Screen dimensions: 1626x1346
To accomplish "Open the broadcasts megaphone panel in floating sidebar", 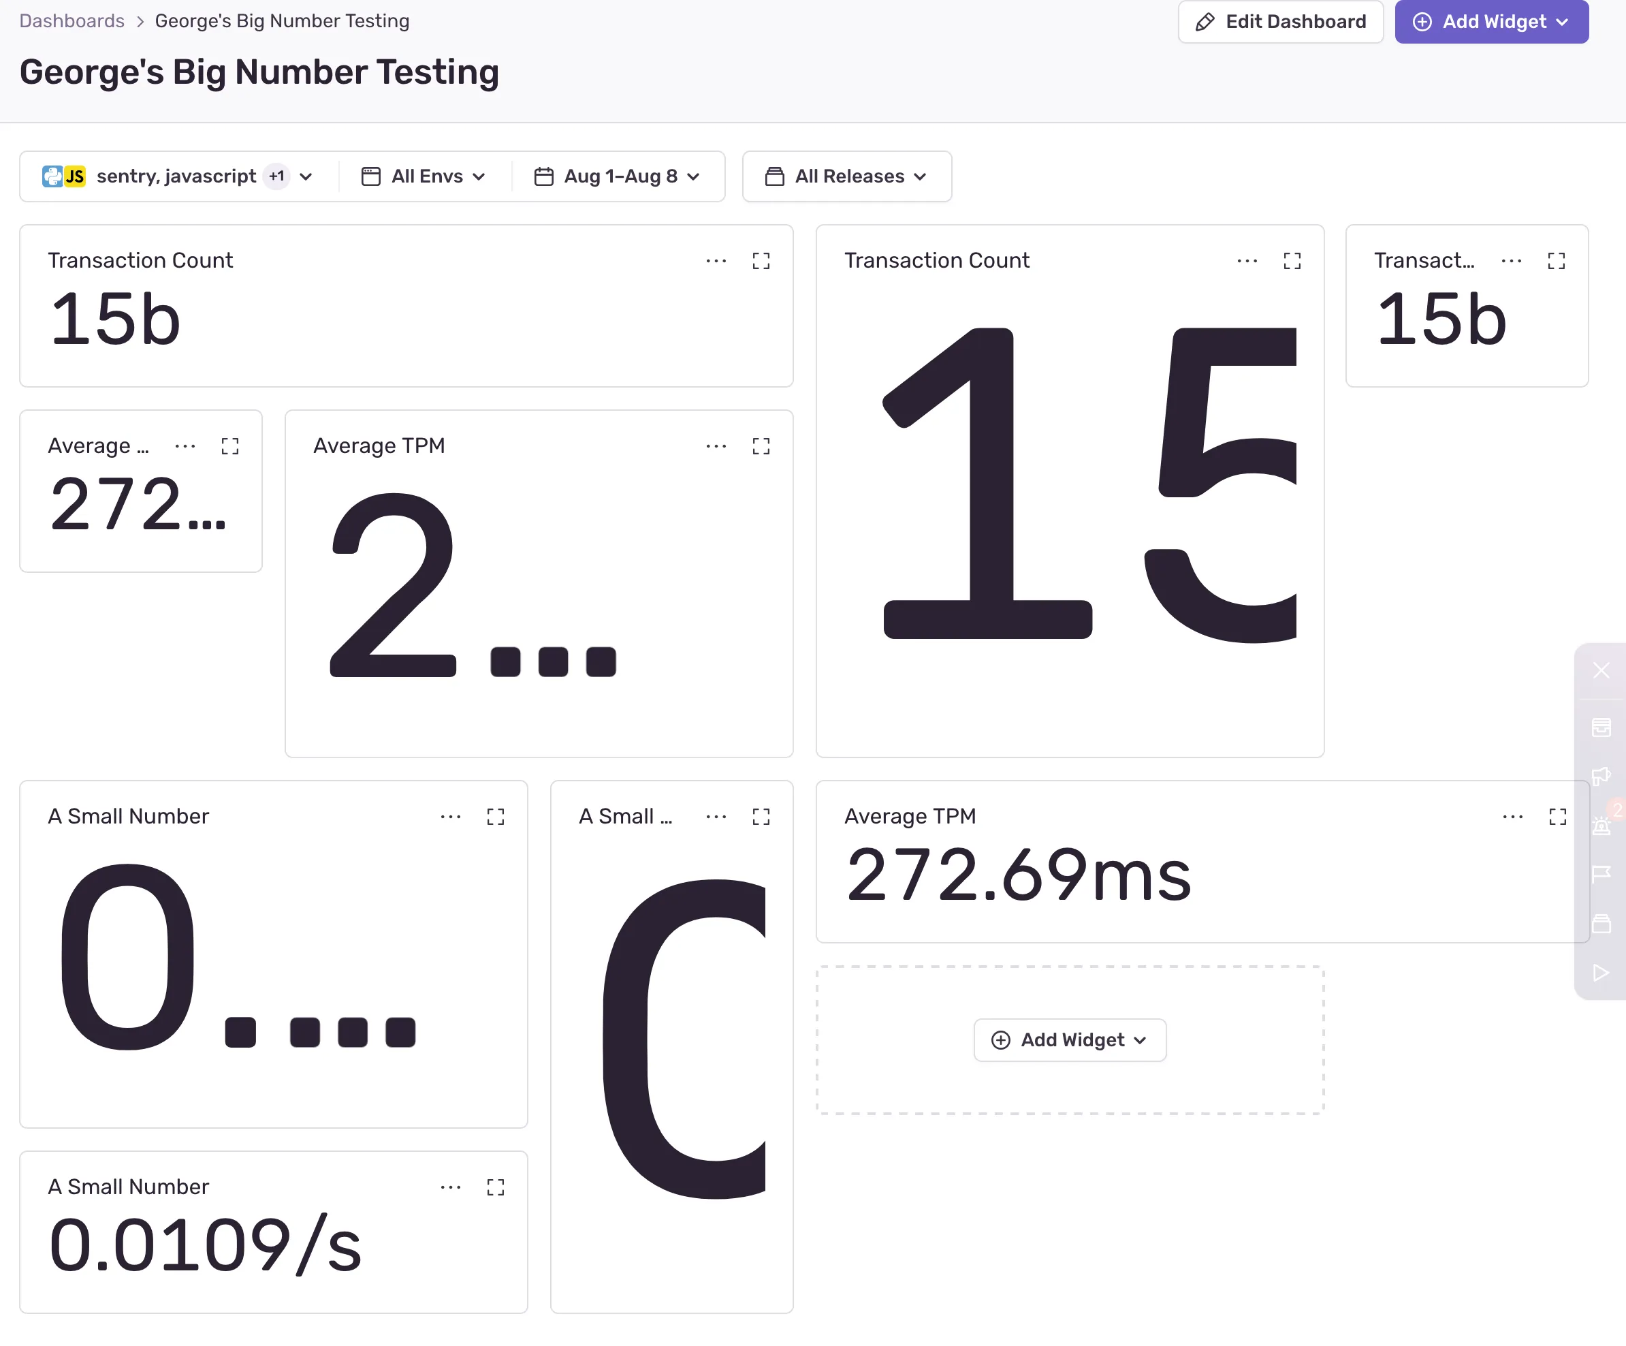I will 1602,776.
